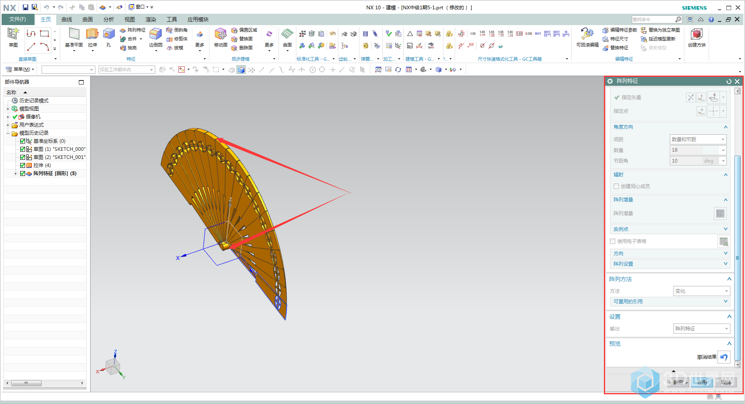The image size is (745, 404).
Task: Uncheck Extrude (拉伸) (4) checkbox
Action: click(23, 165)
